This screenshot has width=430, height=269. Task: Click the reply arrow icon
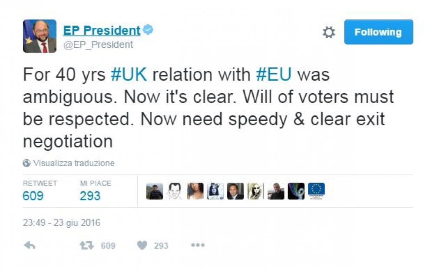30,246
